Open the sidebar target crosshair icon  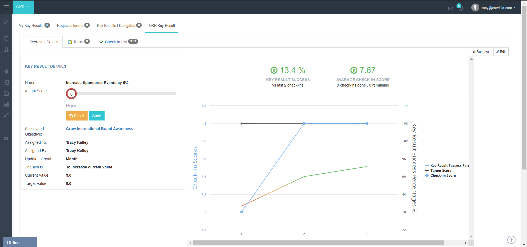tap(6, 71)
